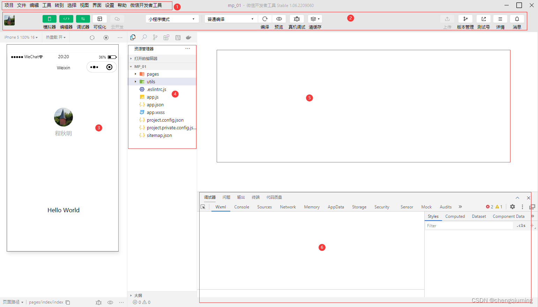Switch to the Network tab
This screenshot has height=307, width=538.
point(288,207)
